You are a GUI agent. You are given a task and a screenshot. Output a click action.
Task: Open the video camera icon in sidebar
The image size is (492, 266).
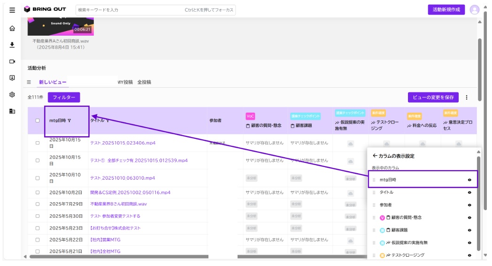pos(12,61)
